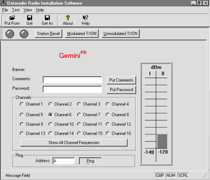
Task: Click the second round status LED
Action: click(x=24, y=34)
